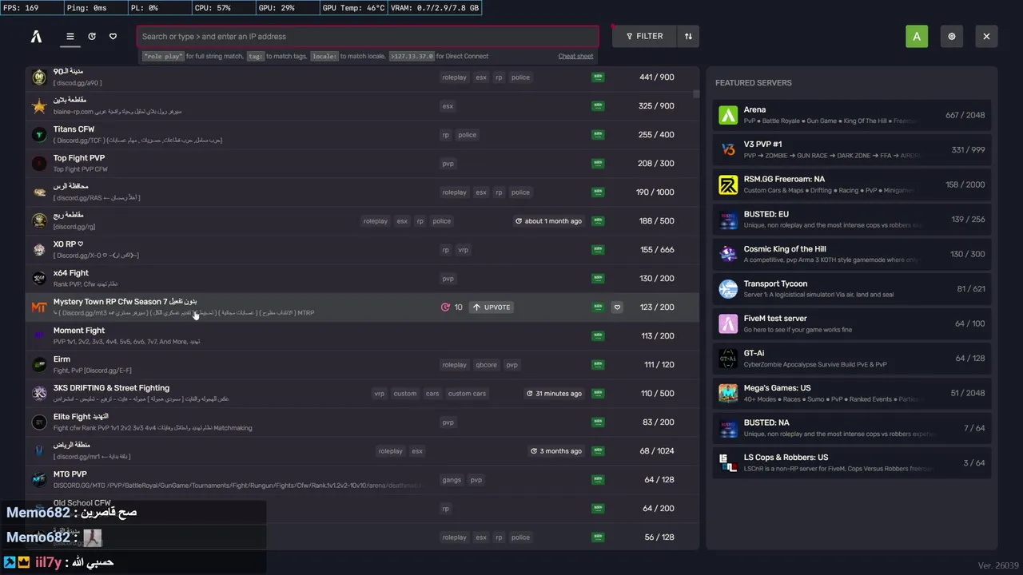The image size is (1023, 575).
Task: Open Top Fight PVP server entry
Action: click(x=362, y=163)
